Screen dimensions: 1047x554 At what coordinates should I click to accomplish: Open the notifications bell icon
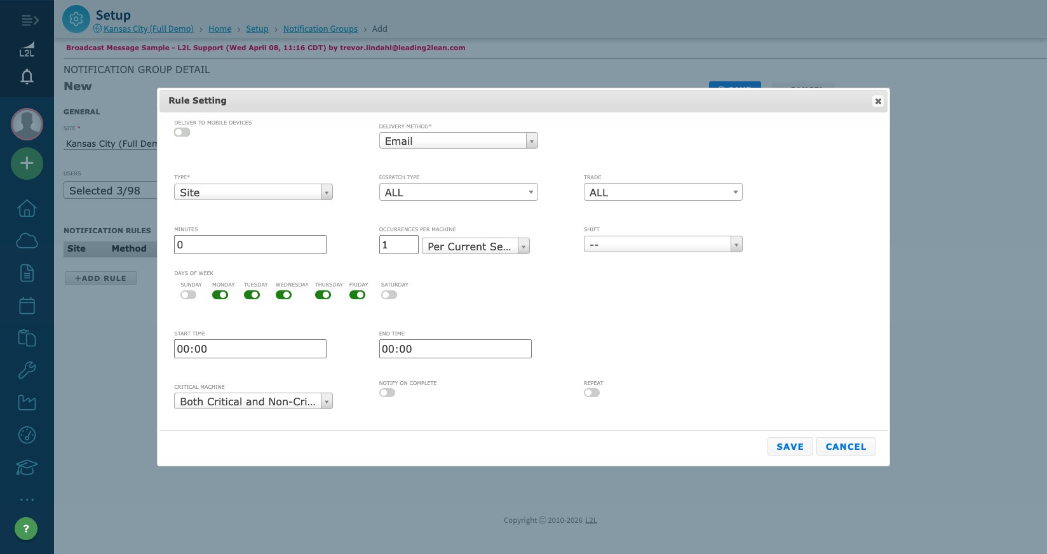pyautogui.click(x=27, y=77)
